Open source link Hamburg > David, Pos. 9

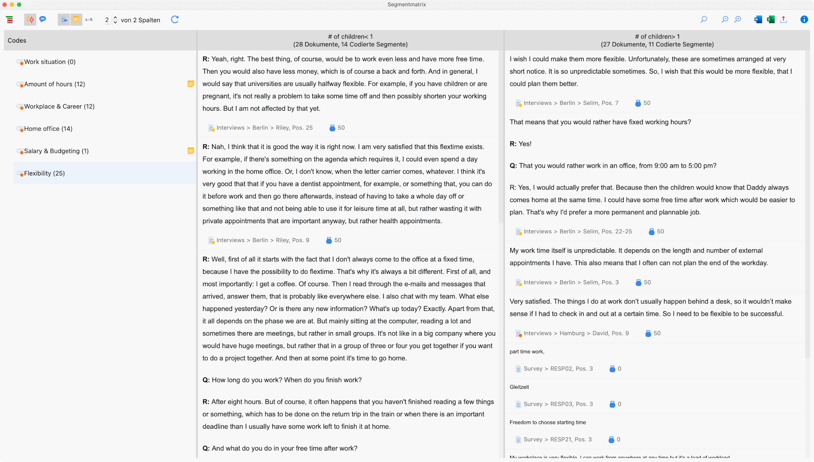point(576,333)
